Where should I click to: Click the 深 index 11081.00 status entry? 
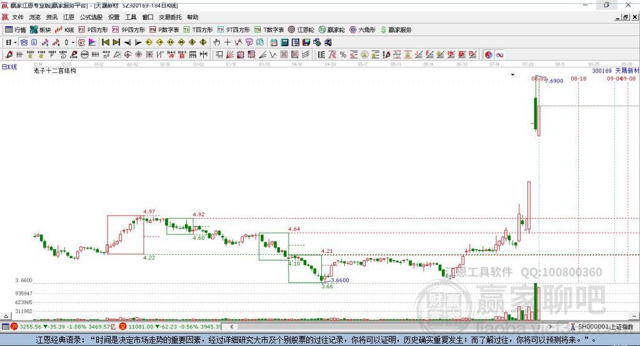[x=171, y=327]
